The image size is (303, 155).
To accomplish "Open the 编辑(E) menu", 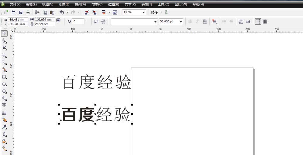I will [x=31, y=4].
